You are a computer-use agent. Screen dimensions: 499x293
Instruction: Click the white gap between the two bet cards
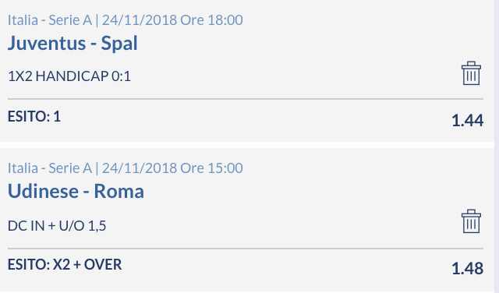pos(247,145)
